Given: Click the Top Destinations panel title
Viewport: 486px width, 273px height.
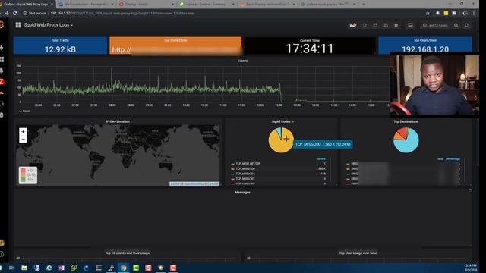Looking at the screenshot, I should coord(406,121).
